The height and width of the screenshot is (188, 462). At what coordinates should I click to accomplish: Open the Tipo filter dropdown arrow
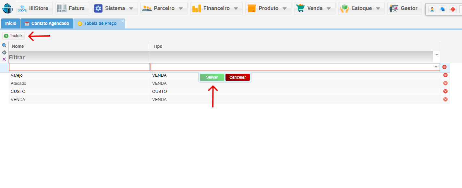[x=436, y=55]
